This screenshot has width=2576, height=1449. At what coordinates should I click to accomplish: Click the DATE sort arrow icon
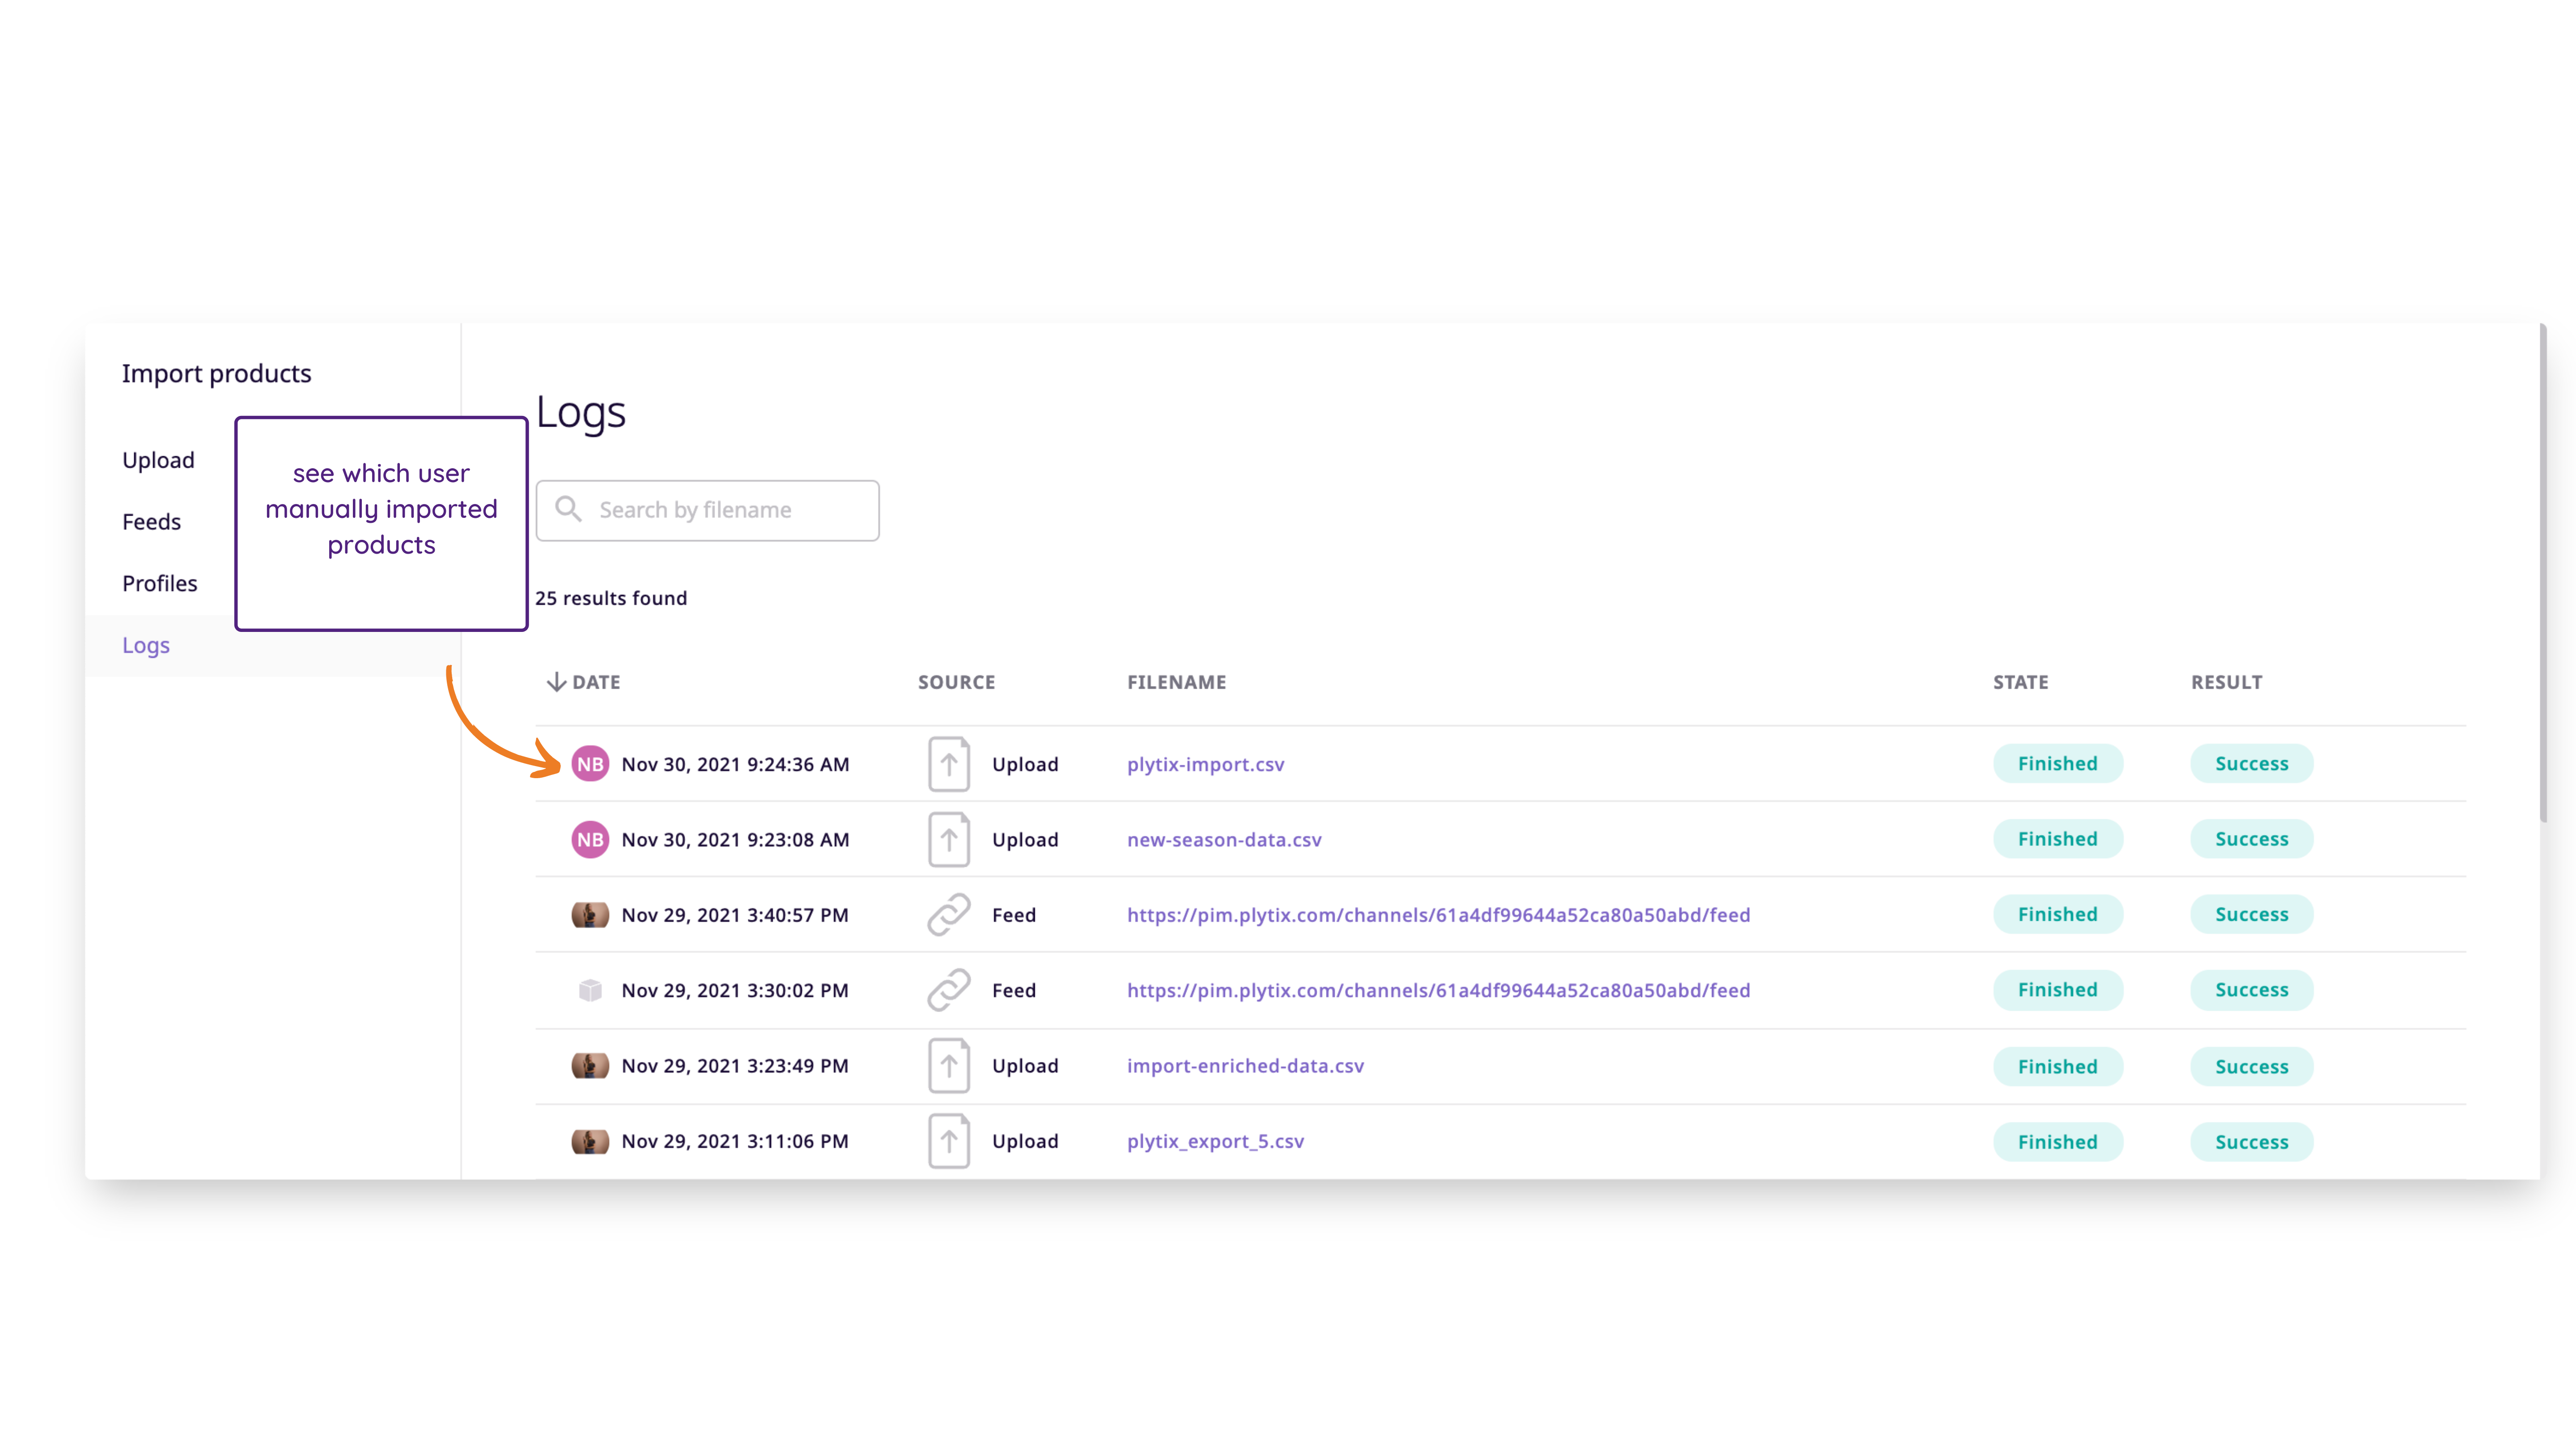click(x=556, y=682)
